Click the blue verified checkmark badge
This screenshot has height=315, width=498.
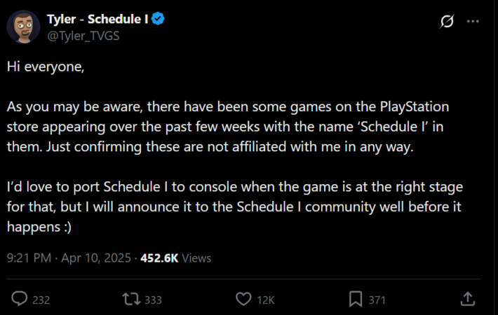pyautogui.click(x=159, y=20)
